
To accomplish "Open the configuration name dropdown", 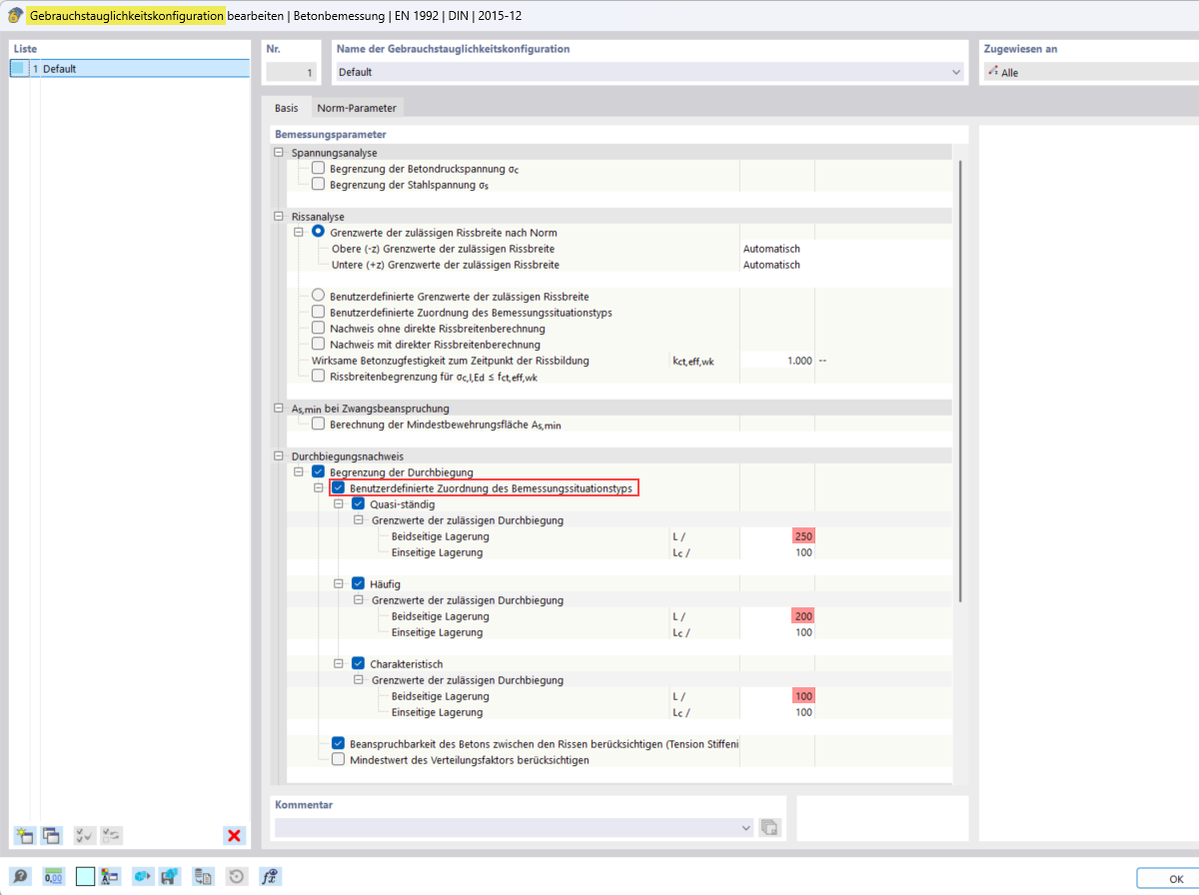I will click(x=957, y=72).
